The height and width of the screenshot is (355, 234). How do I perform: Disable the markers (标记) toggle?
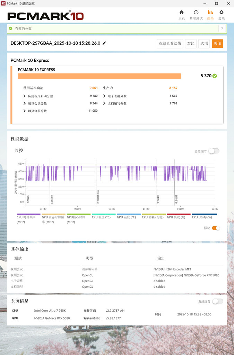click(x=216, y=228)
